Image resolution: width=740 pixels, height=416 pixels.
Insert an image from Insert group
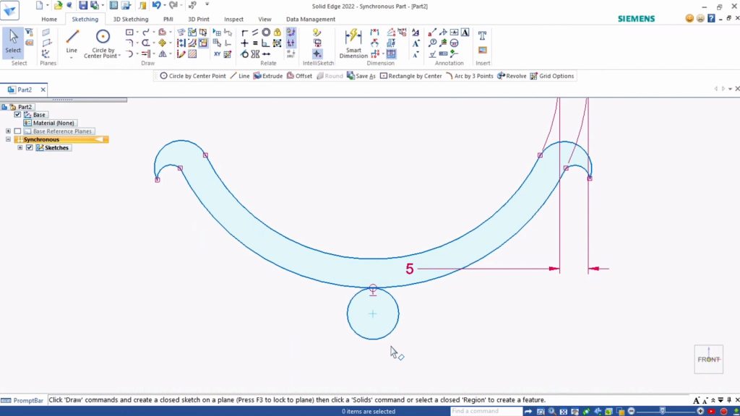pyautogui.click(x=482, y=50)
